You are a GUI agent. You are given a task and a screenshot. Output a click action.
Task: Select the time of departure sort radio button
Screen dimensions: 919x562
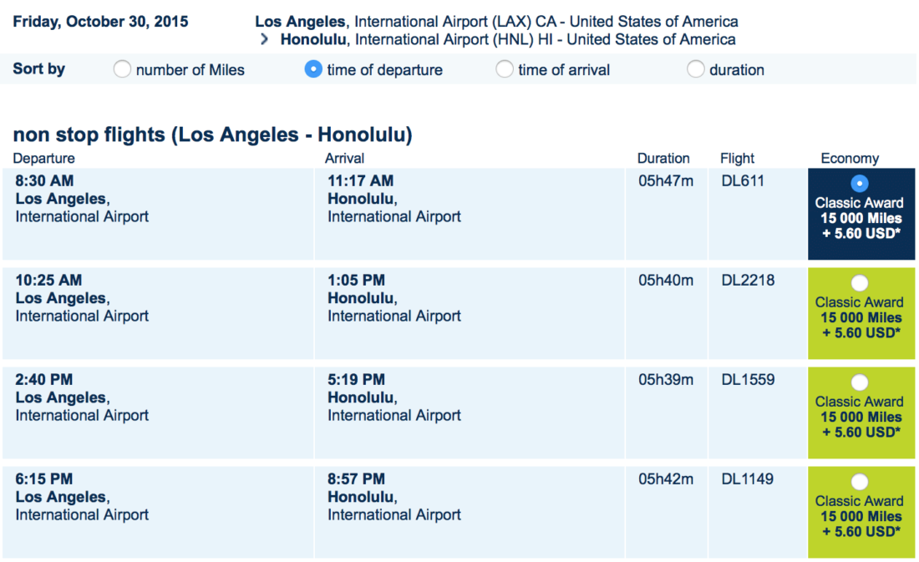pyautogui.click(x=313, y=70)
